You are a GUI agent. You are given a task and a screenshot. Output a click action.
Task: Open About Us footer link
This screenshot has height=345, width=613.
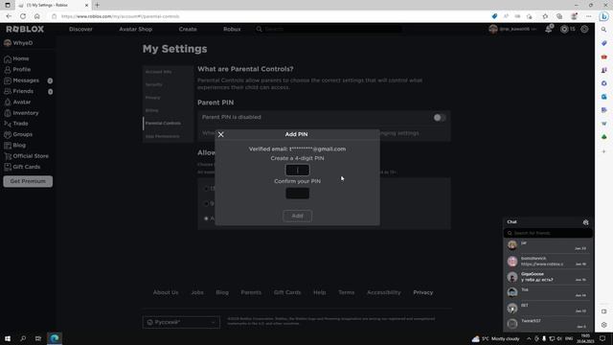click(166, 292)
